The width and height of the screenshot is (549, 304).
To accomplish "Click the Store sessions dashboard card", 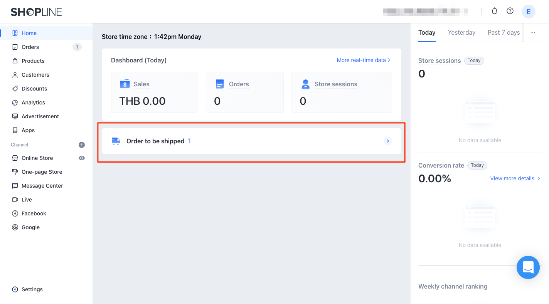I will [x=341, y=92].
